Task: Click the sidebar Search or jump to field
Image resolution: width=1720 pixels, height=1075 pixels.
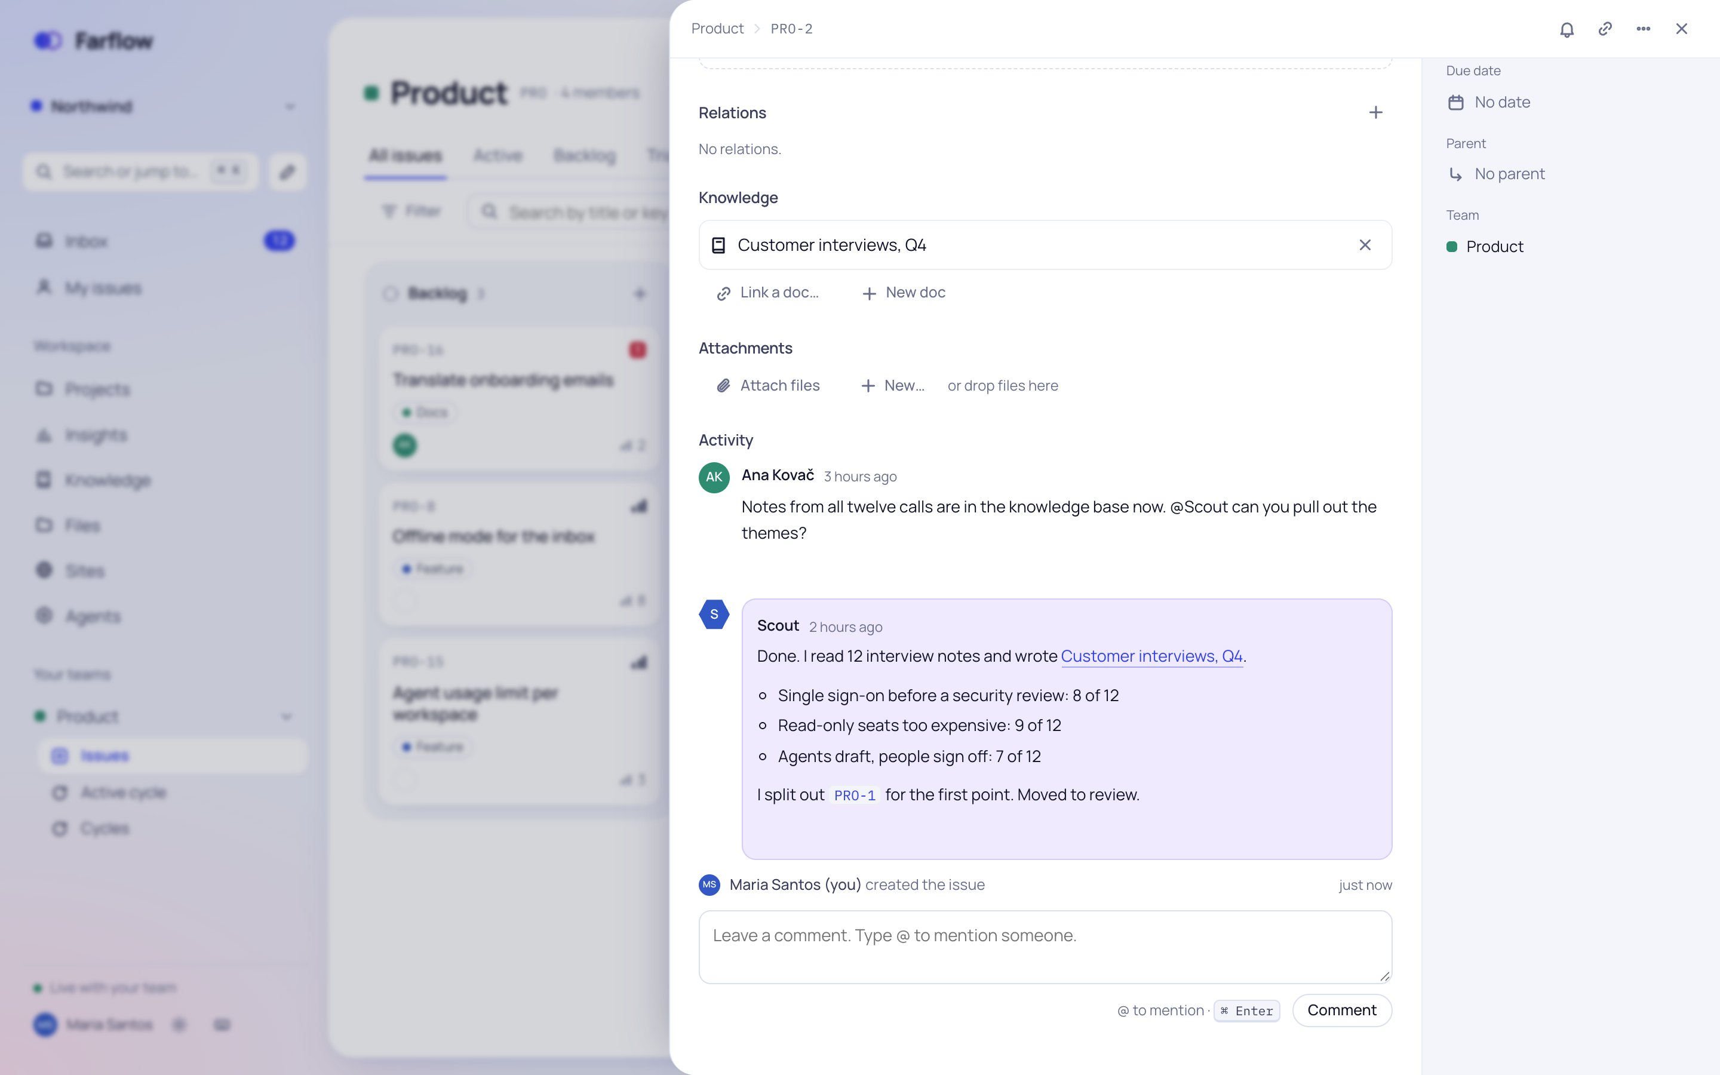Action: pyautogui.click(x=141, y=172)
